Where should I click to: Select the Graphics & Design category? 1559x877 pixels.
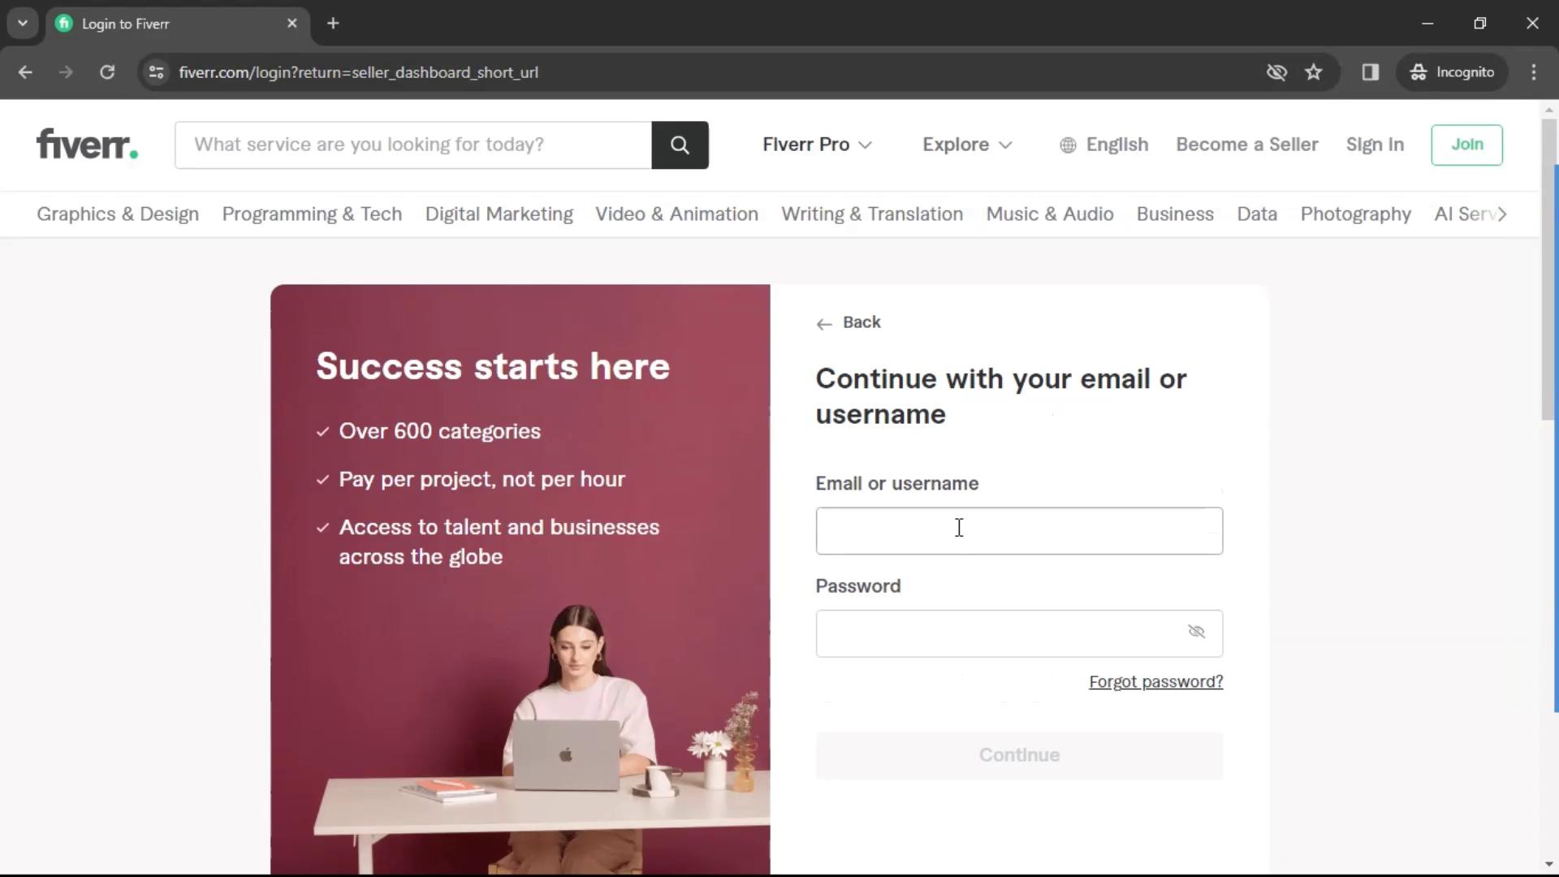[x=118, y=214]
